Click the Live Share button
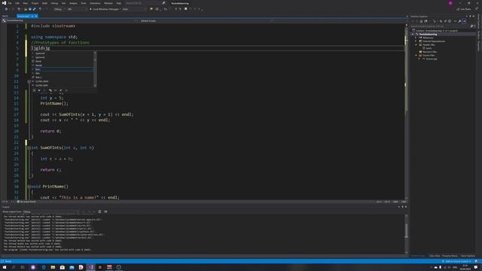Screen dimensions: 482x271 [x=464, y=9]
